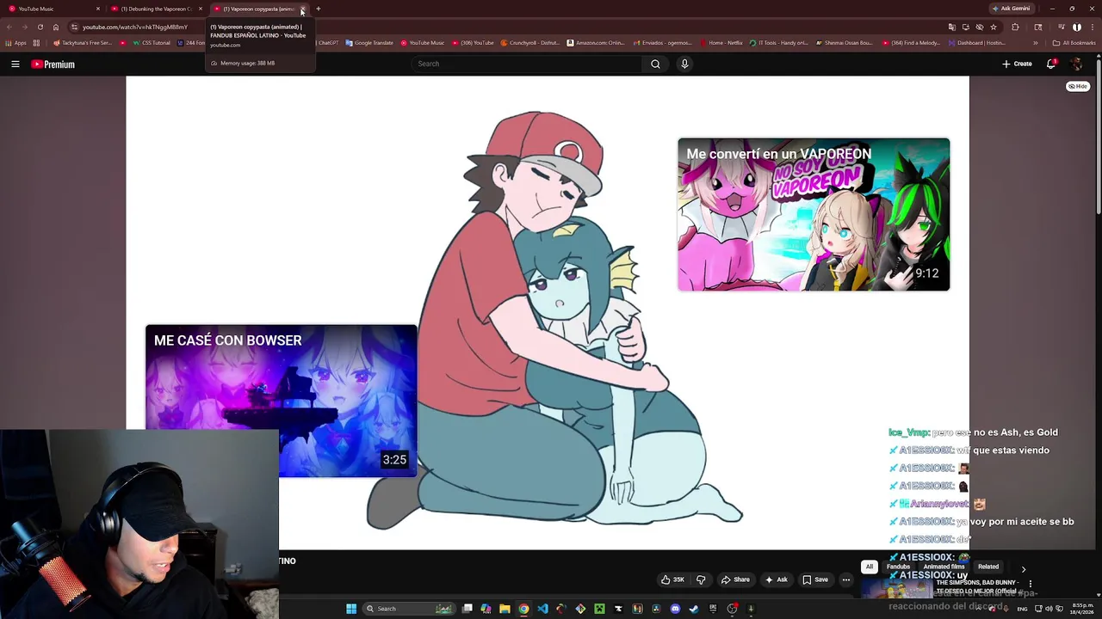Launch Visual Studio Code from the taskbar
This screenshot has width=1102, height=619.
click(542, 609)
